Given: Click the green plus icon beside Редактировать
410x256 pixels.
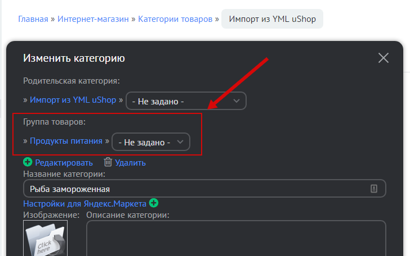Looking at the screenshot, I should click(x=28, y=162).
